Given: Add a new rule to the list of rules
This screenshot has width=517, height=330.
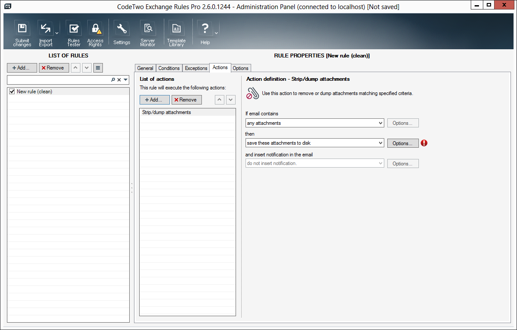Looking at the screenshot, I should [x=22, y=68].
